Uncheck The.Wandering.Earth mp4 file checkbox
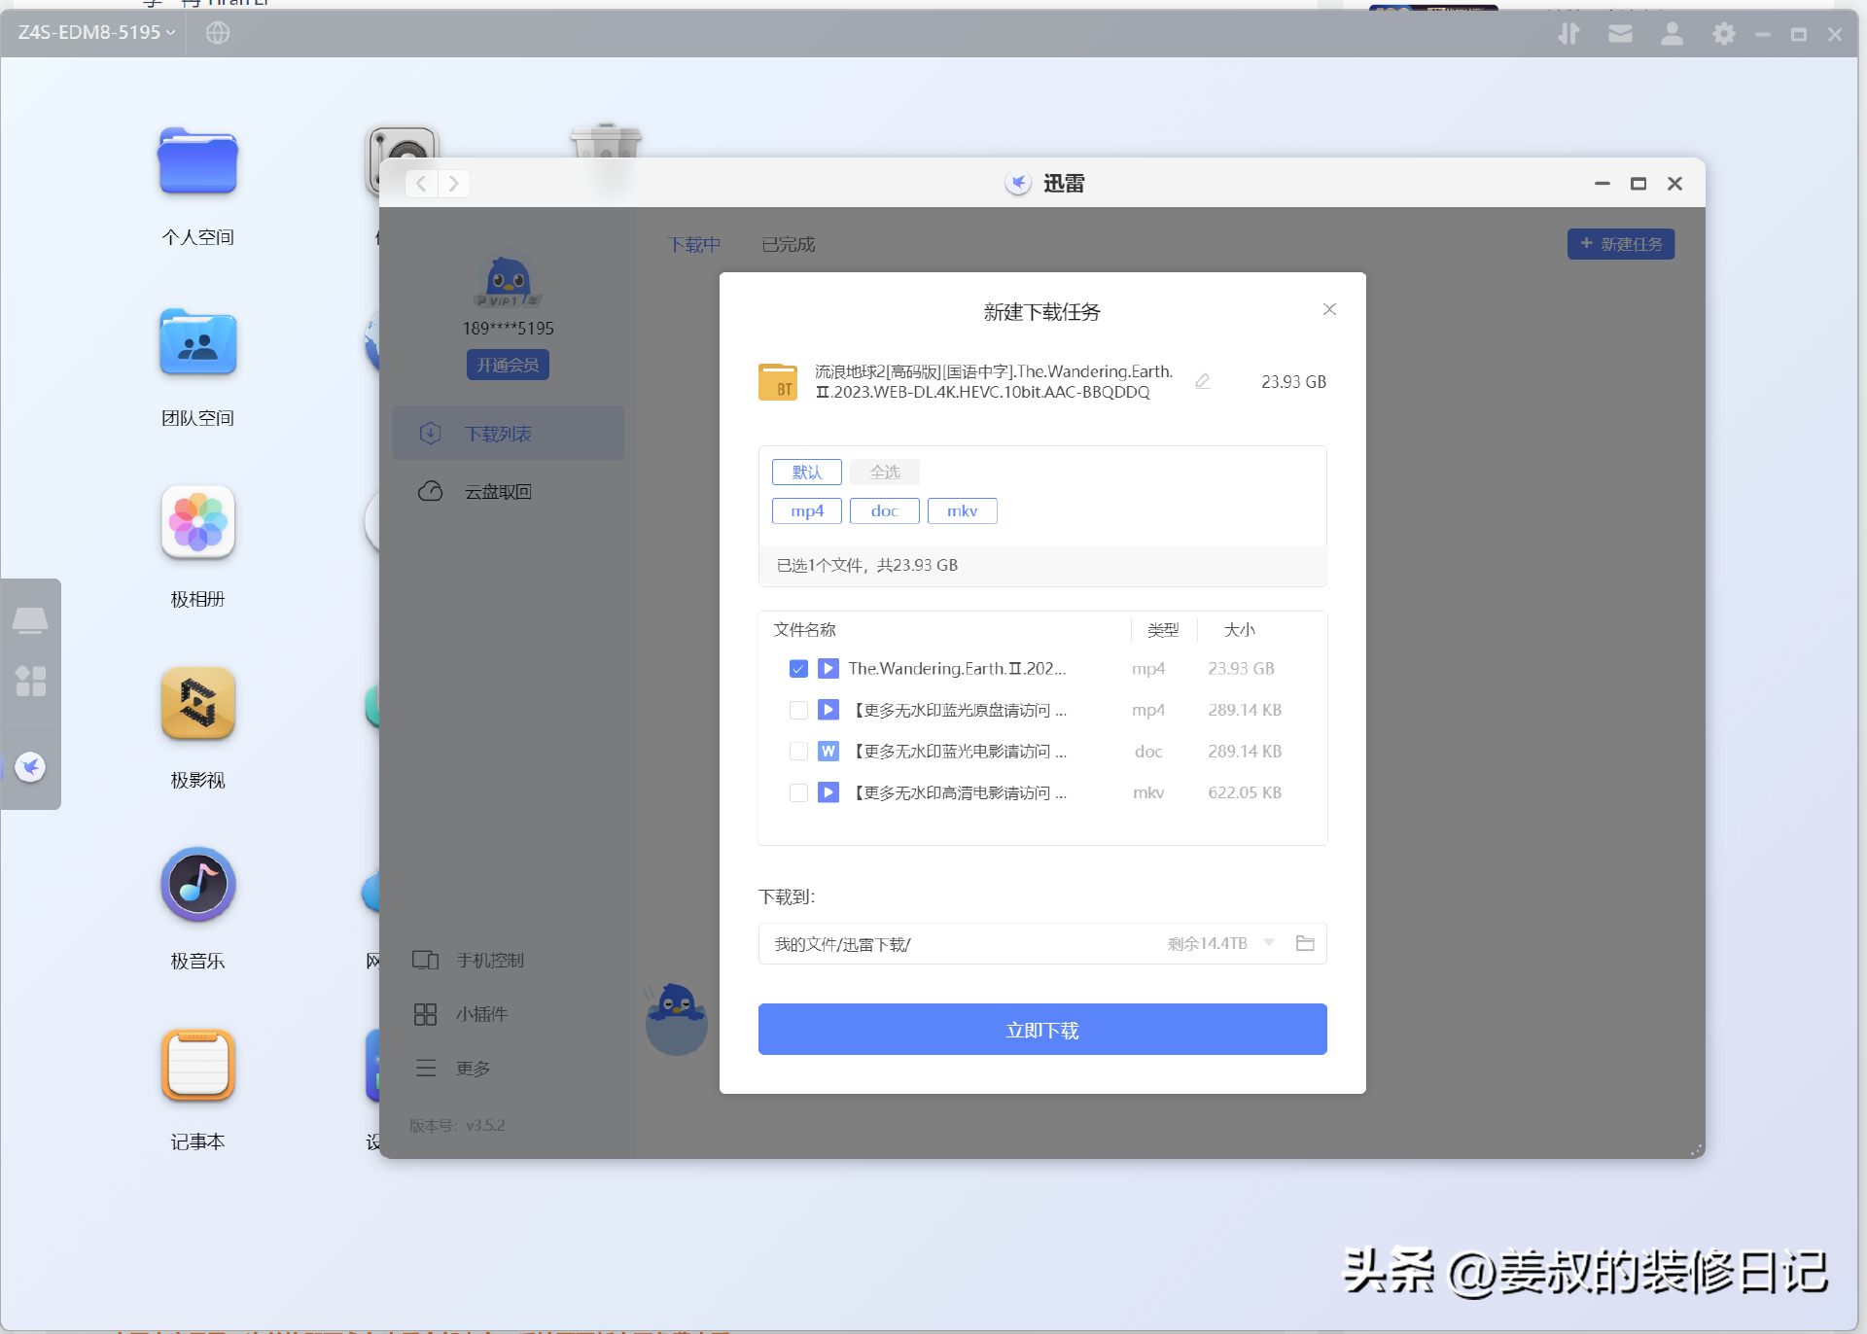Screen dimensions: 1867x1334 (x=798, y=669)
